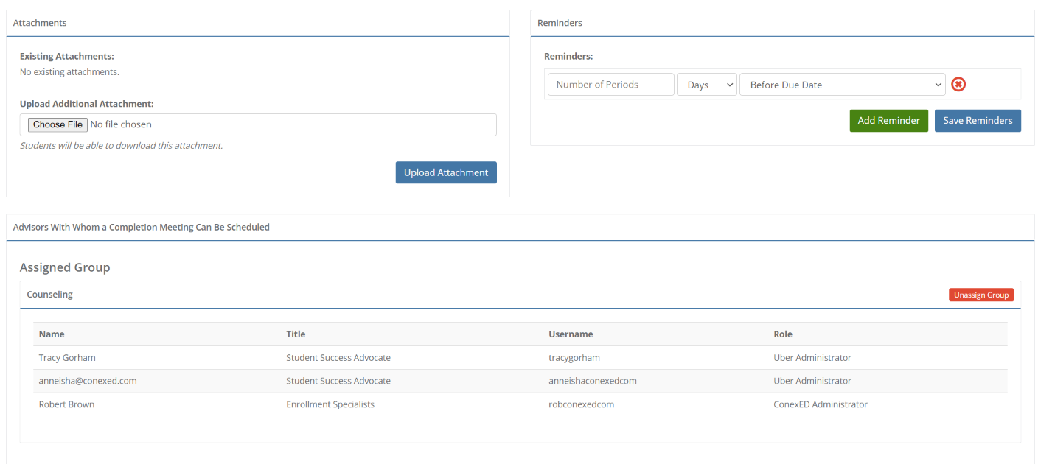1038x464 pixels.
Task: Click the Upload Attachment button
Action: point(446,172)
